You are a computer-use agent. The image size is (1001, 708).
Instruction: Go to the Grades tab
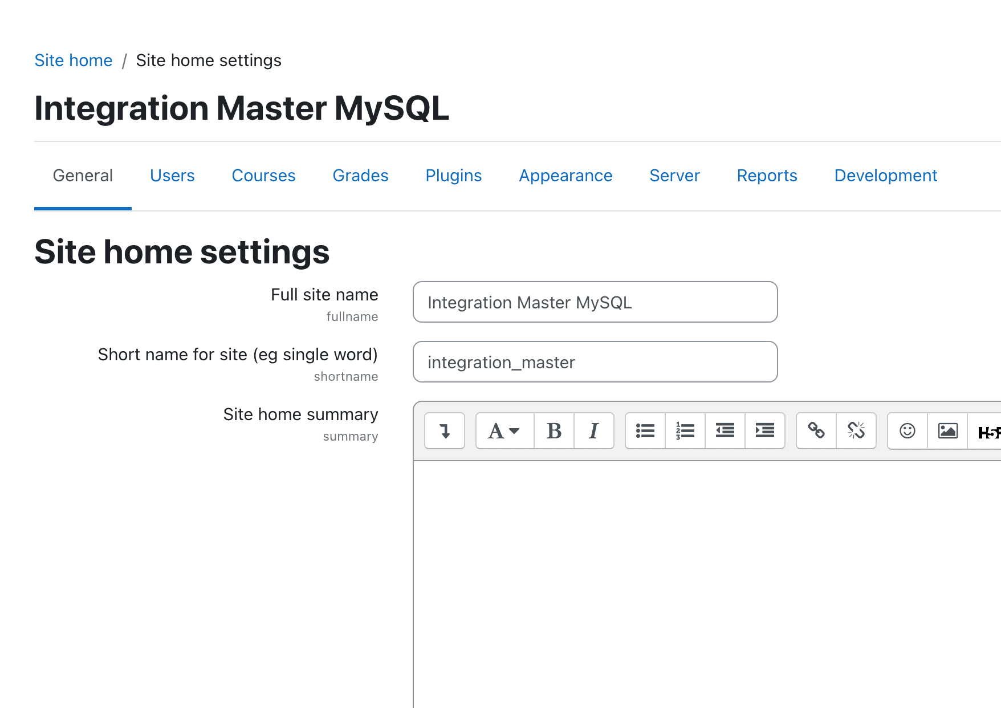[360, 176]
